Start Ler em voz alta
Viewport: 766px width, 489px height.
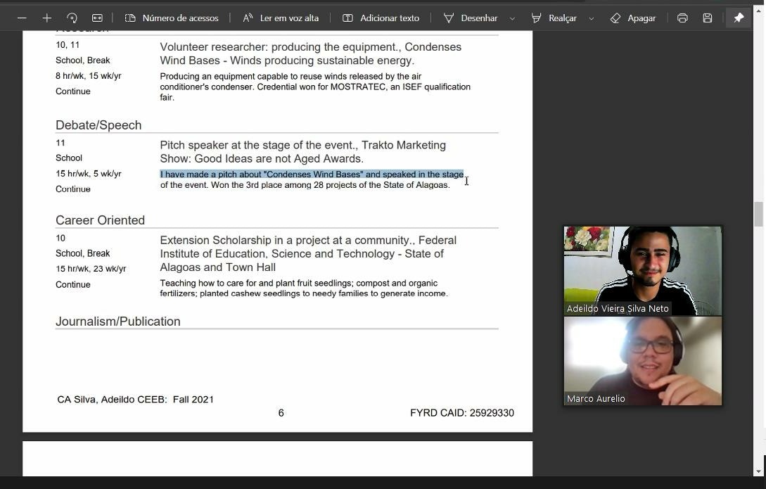point(281,18)
